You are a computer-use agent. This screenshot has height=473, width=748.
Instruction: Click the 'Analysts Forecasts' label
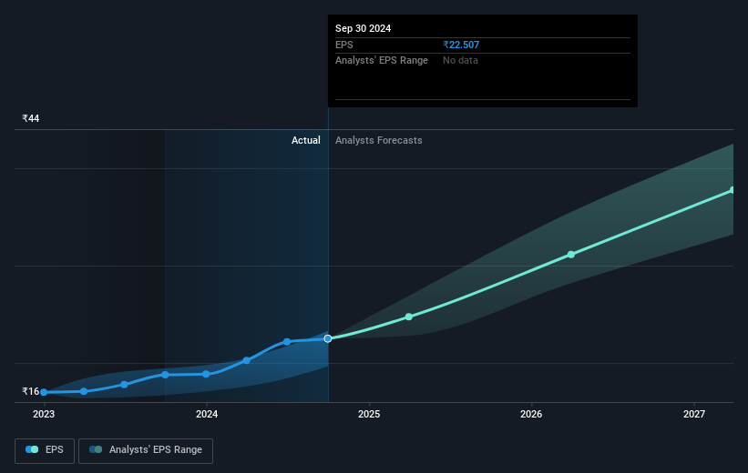[379, 140]
